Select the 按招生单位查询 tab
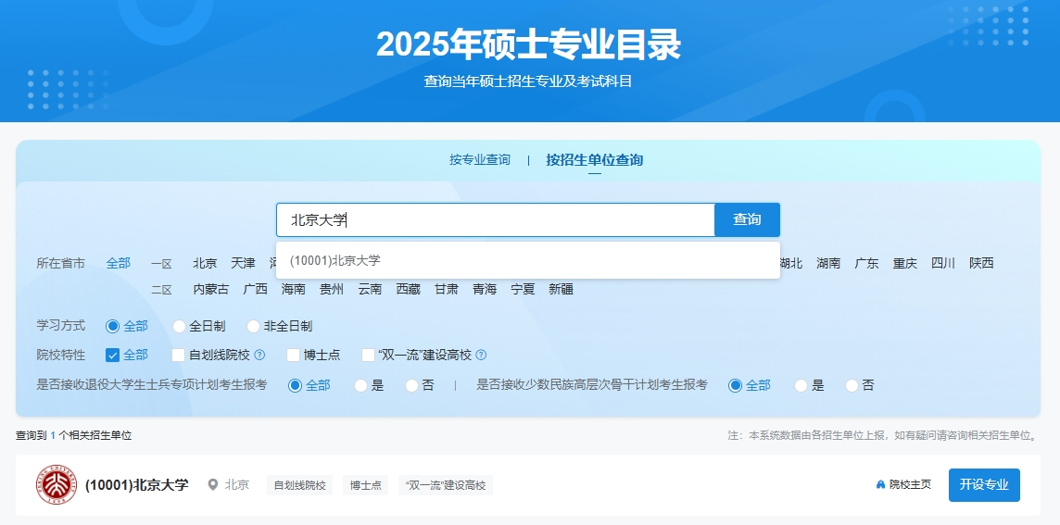Screen dimensions: 1060x525 coord(594,160)
